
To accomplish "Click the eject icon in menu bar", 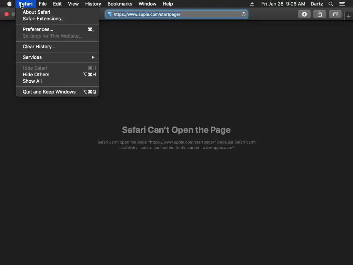I will [x=252, y=4].
